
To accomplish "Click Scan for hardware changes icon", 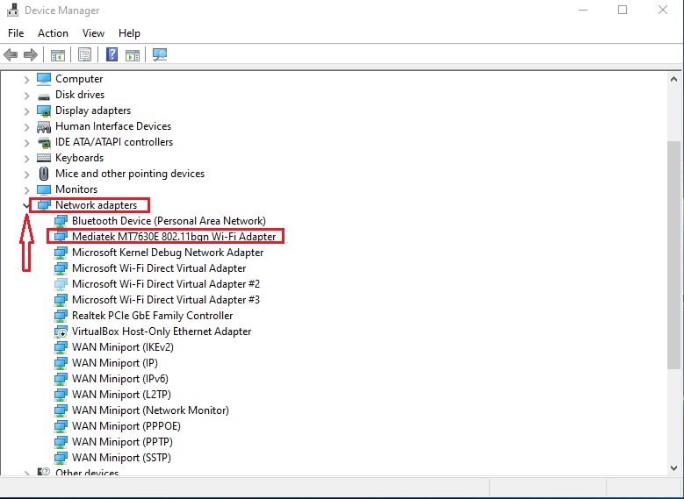I will 160,54.
